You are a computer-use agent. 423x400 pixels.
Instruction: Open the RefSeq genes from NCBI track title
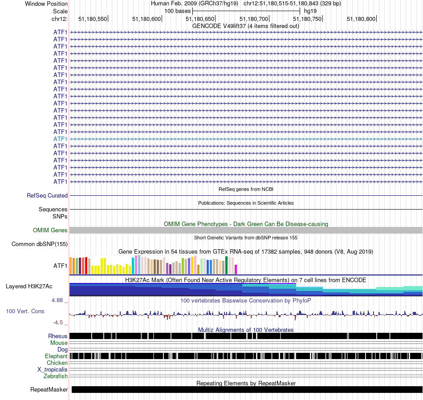[x=246, y=189]
